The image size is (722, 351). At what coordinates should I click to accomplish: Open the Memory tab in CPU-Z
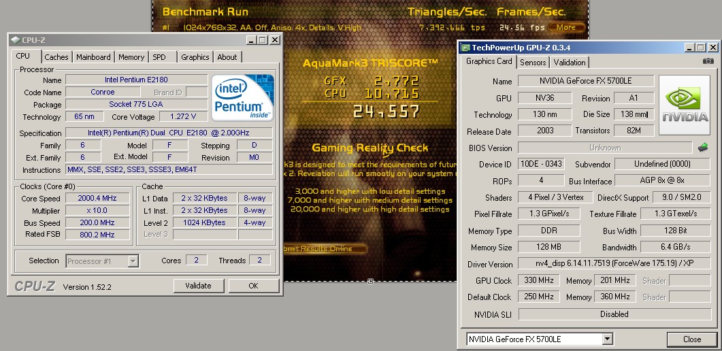131,57
